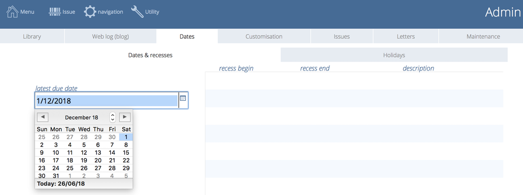Pick December 25 in the calendar
523x195 pixels.
click(x=70, y=168)
